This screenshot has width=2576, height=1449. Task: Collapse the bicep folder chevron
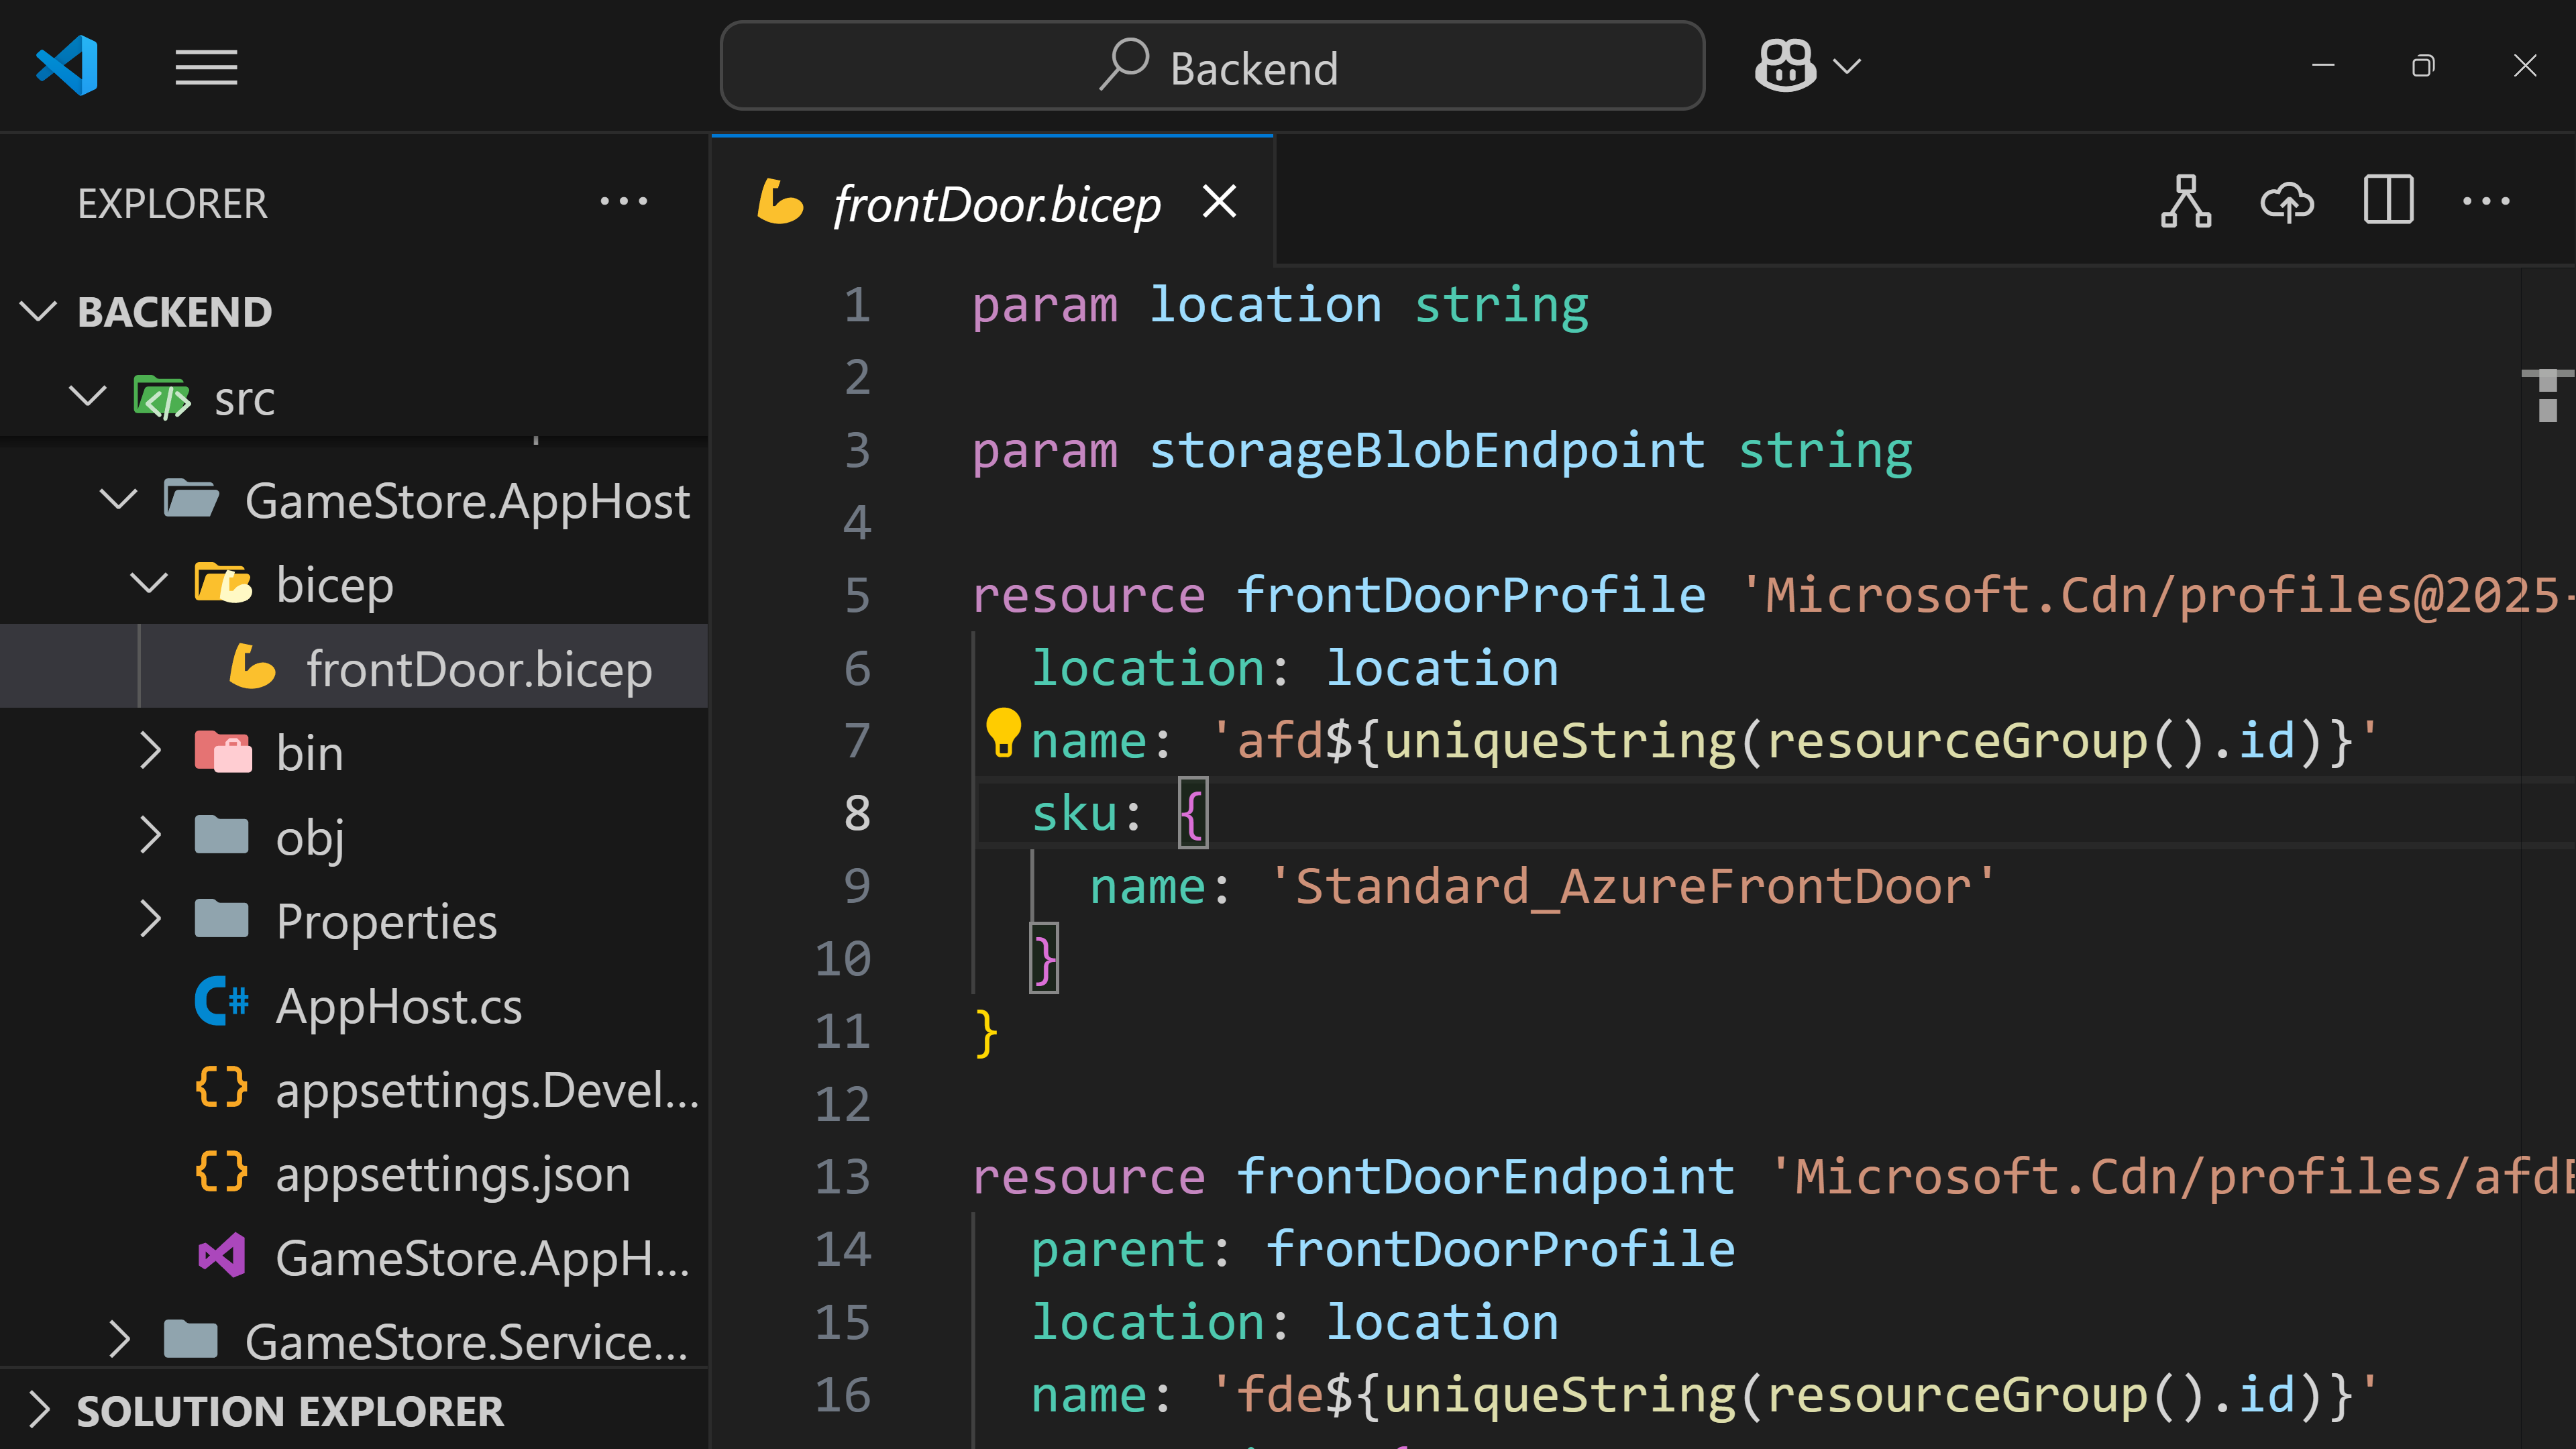tap(149, 584)
